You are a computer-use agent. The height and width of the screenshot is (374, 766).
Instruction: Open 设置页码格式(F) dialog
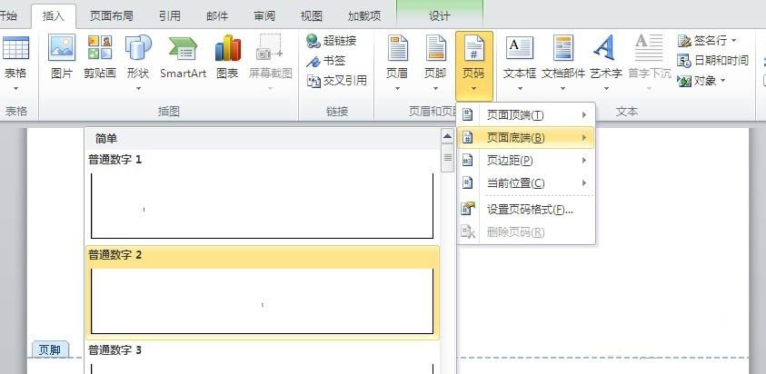[525, 210]
